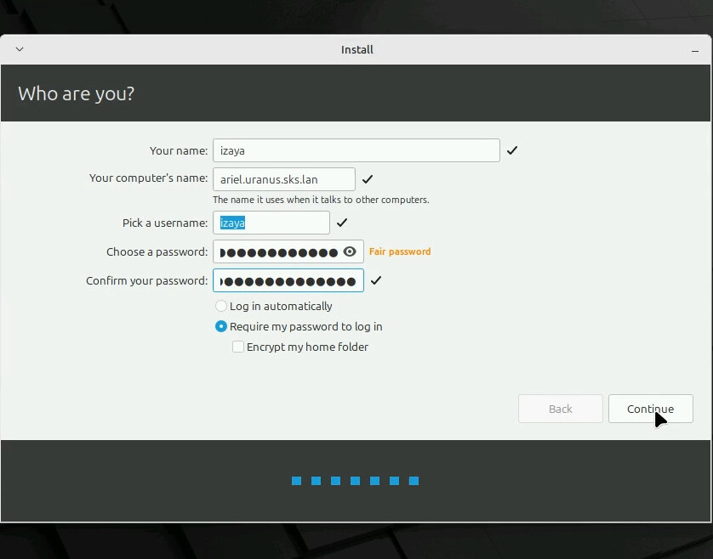Focus the Your name text field
Image resolution: width=713 pixels, height=559 pixels.
click(356, 150)
